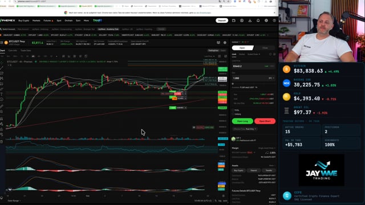
Task: Open the leverage dropdown next to Isolated
Action: tap(245, 42)
